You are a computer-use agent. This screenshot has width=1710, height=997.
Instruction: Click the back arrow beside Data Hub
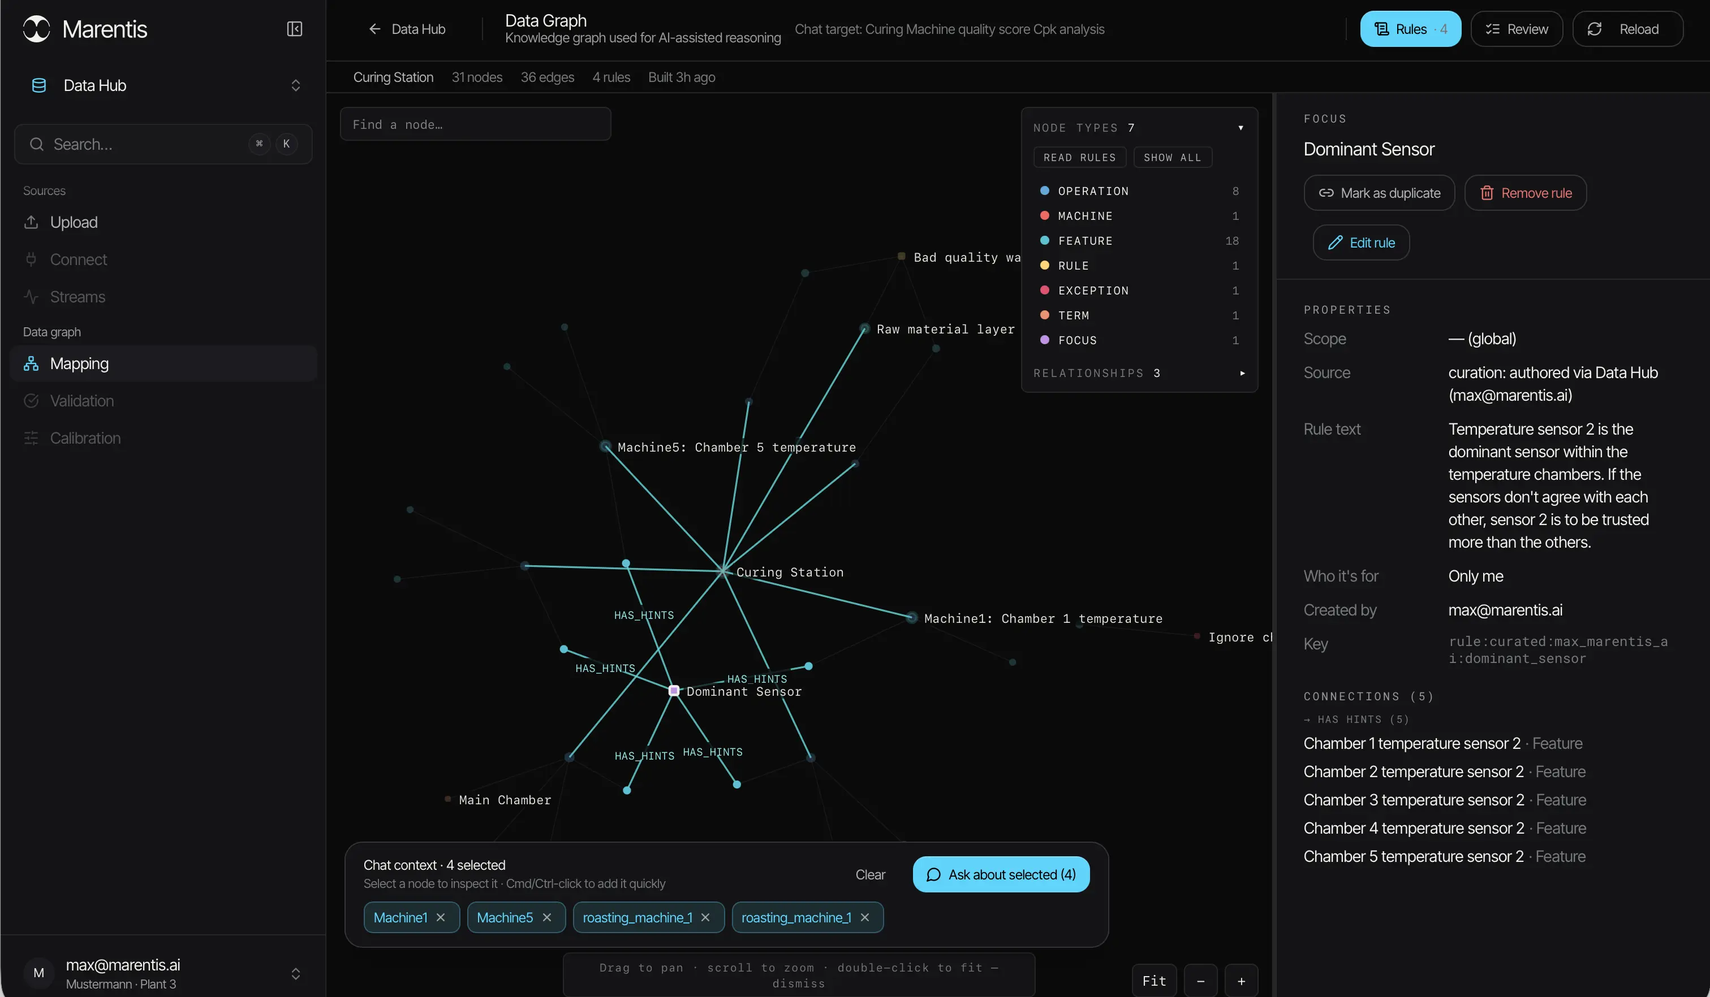374,29
